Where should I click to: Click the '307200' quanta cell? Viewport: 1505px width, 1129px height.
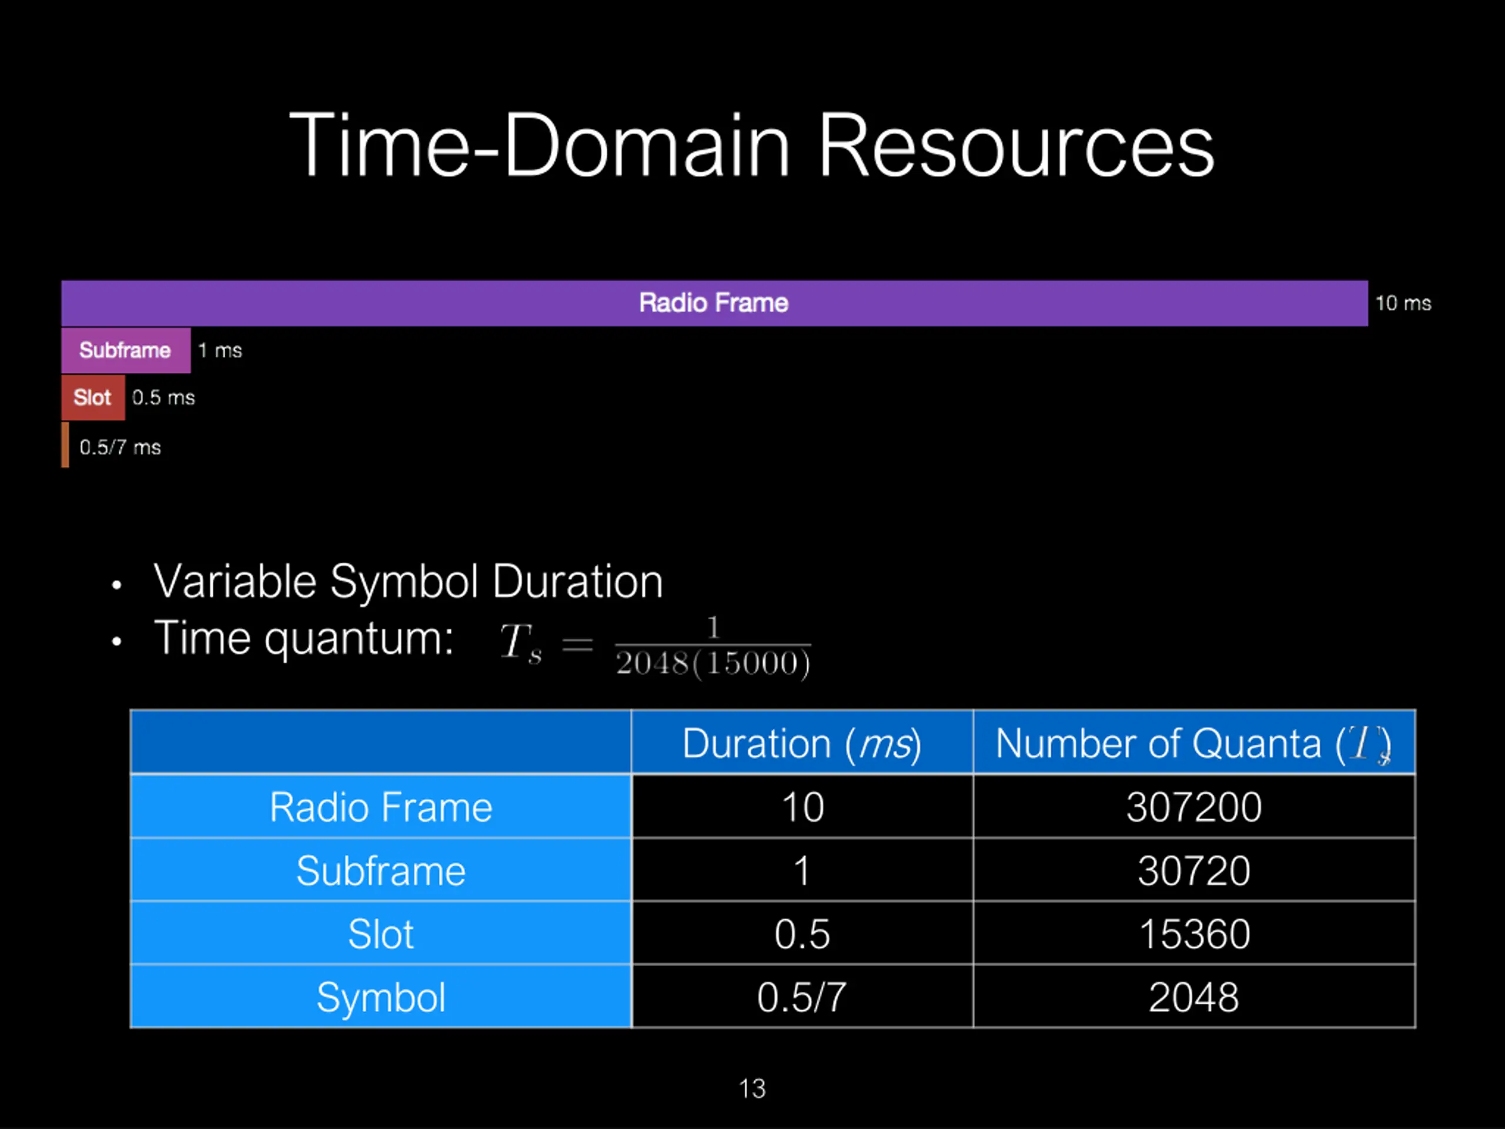[1194, 806]
